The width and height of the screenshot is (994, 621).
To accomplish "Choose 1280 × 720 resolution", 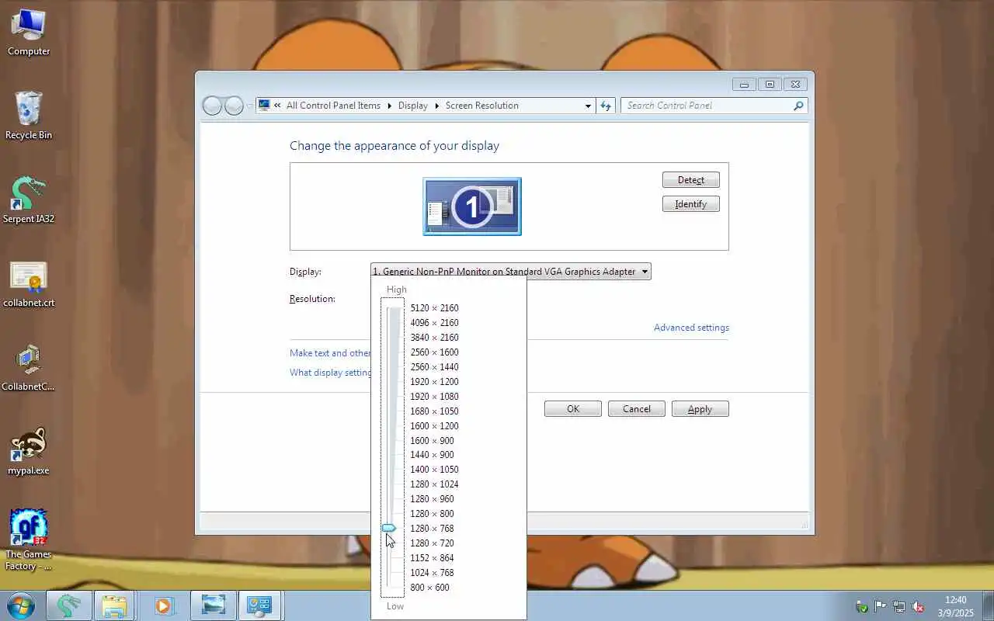I will [432, 543].
